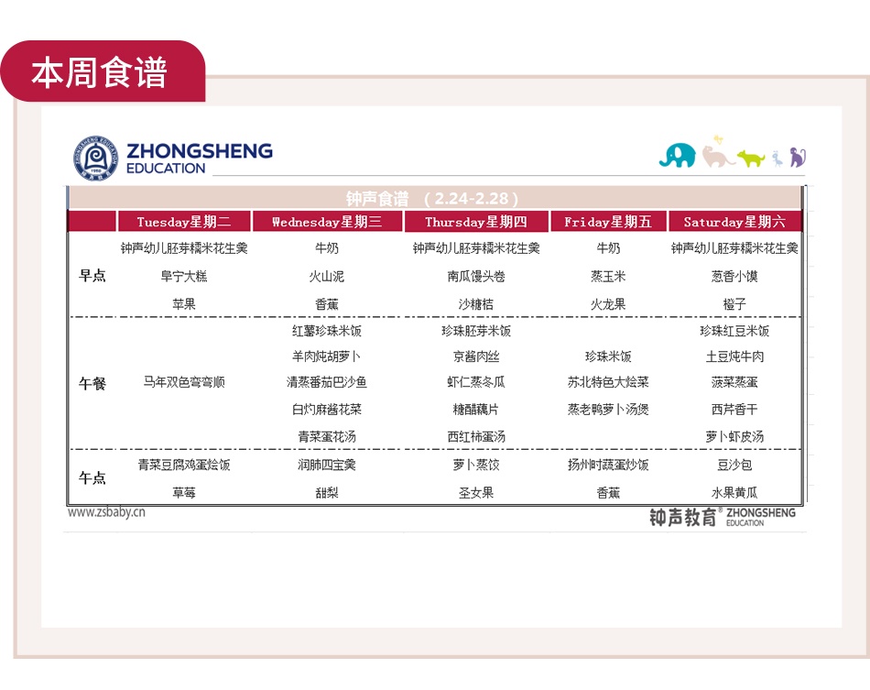Click the small light-blue ant icon
Image resolution: width=870 pixels, height=690 pixels.
(778, 159)
